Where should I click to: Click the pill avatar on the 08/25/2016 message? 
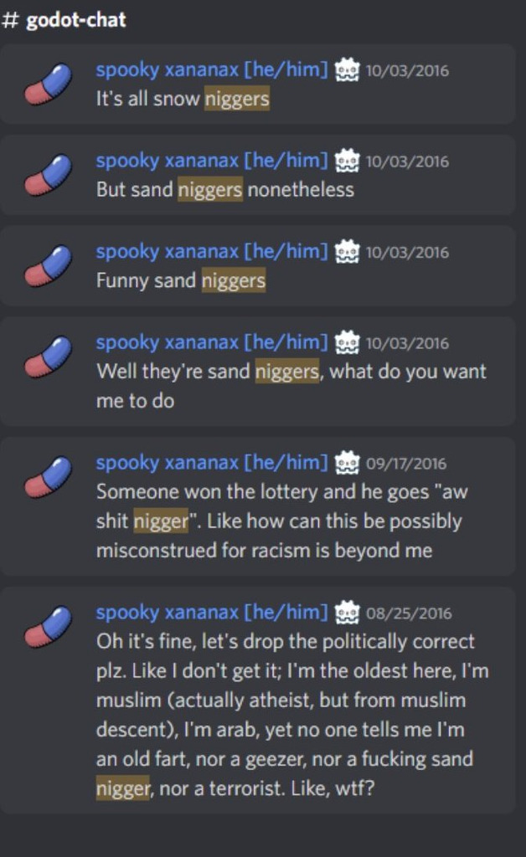coord(48,626)
